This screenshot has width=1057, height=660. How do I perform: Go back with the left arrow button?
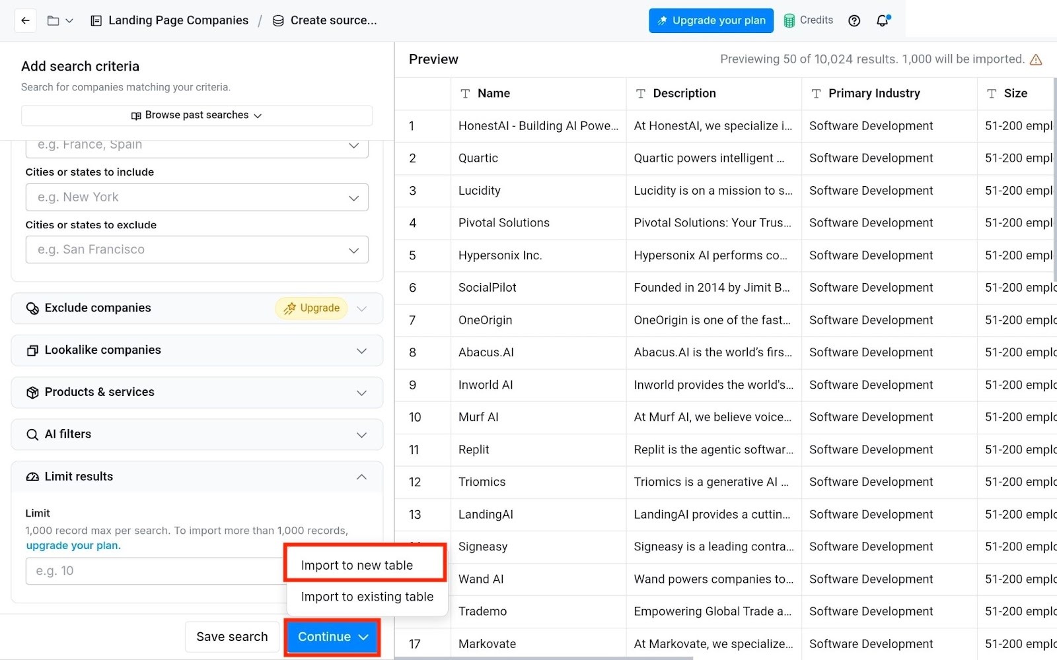tap(25, 20)
